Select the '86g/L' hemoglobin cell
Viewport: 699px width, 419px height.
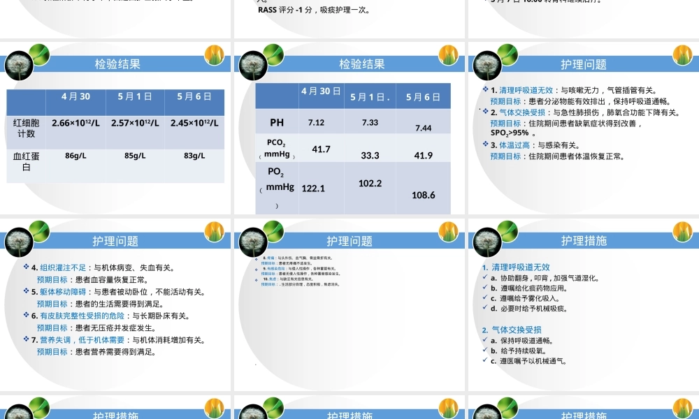coord(75,156)
